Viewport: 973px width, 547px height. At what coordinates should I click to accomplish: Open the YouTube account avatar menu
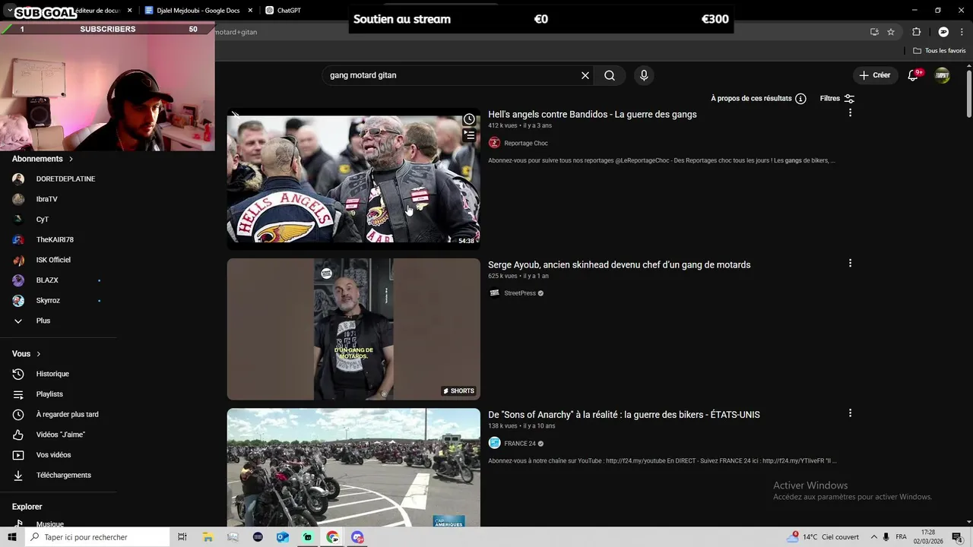pos(942,75)
